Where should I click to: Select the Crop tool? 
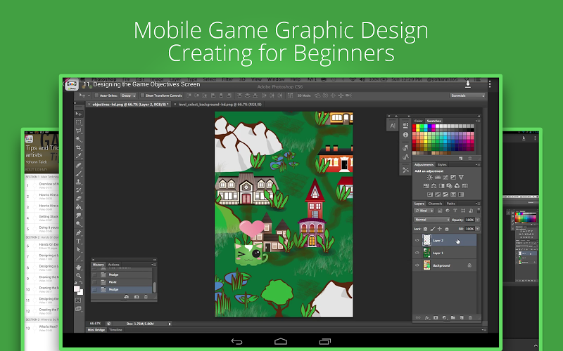click(x=79, y=148)
